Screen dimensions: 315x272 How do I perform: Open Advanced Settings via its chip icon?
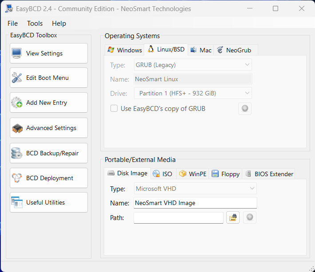click(x=17, y=128)
